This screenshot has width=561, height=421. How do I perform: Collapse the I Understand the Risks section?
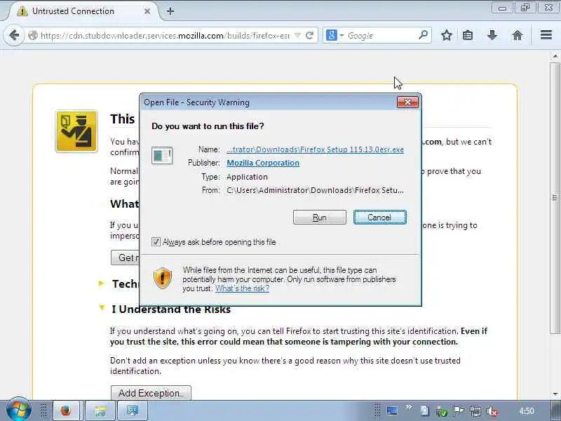point(102,308)
